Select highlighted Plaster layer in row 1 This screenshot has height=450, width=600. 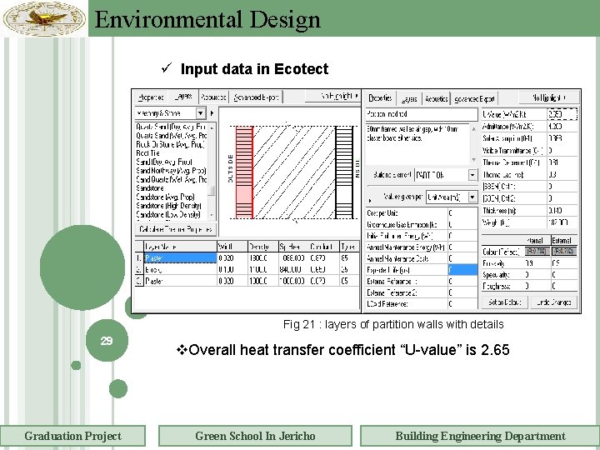(180, 258)
